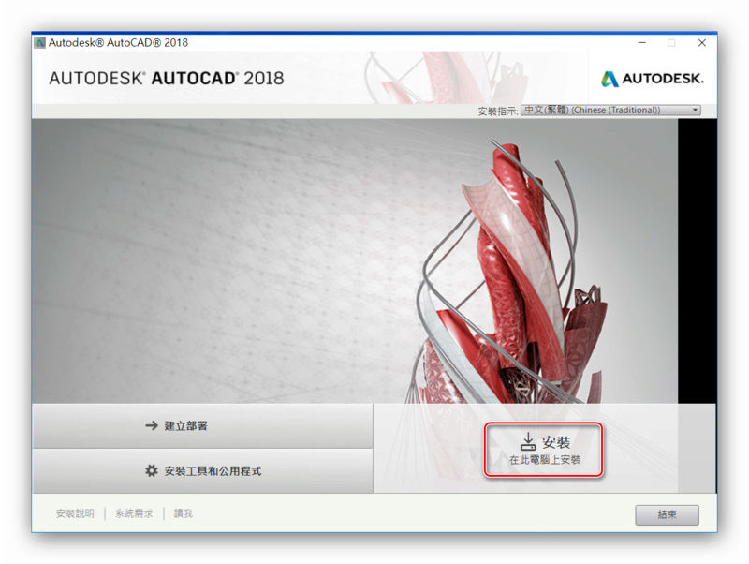Close the AutoCAD 2018 installer window
The height and width of the screenshot is (564, 749).
click(701, 42)
